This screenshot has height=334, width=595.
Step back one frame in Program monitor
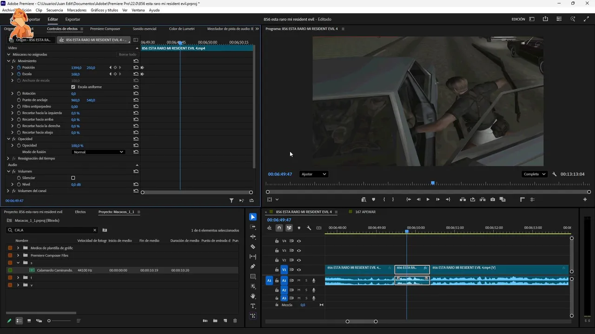(418, 199)
